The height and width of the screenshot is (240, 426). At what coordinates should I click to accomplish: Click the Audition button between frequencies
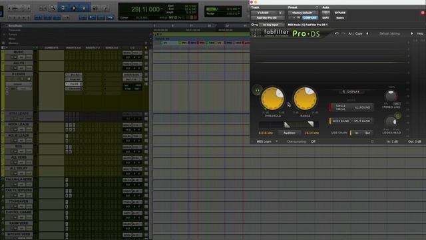pyautogui.click(x=290, y=133)
